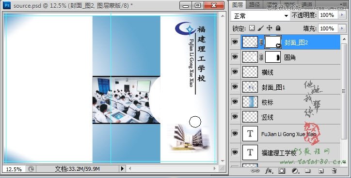
Task: Click the 横线 layer thumbnail
Action: tap(250, 72)
